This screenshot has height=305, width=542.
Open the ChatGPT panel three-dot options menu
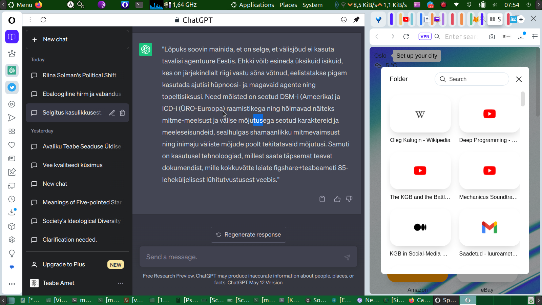tap(30, 20)
